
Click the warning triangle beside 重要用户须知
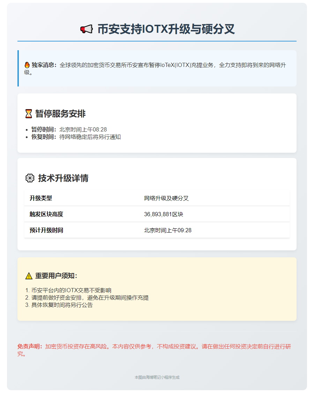(29, 276)
